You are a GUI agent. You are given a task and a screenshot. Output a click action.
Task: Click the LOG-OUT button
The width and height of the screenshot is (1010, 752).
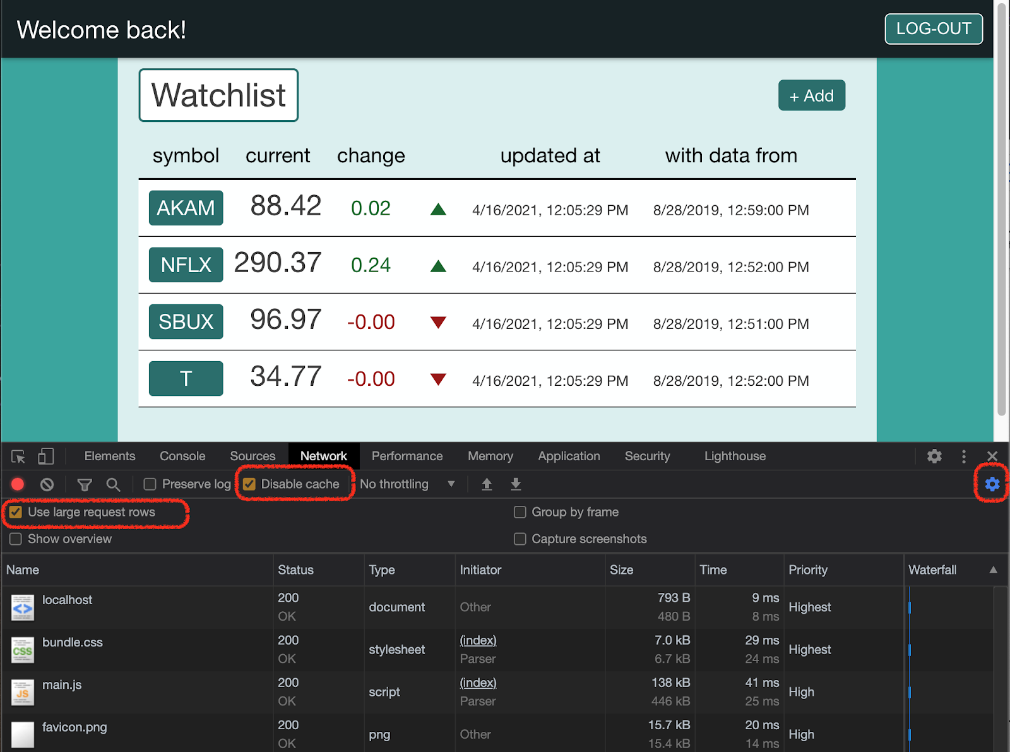pyautogui.click(x=933, y=29)
